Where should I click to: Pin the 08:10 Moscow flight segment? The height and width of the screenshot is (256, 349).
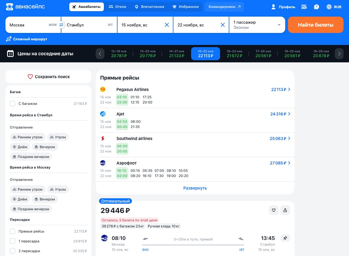285,238
